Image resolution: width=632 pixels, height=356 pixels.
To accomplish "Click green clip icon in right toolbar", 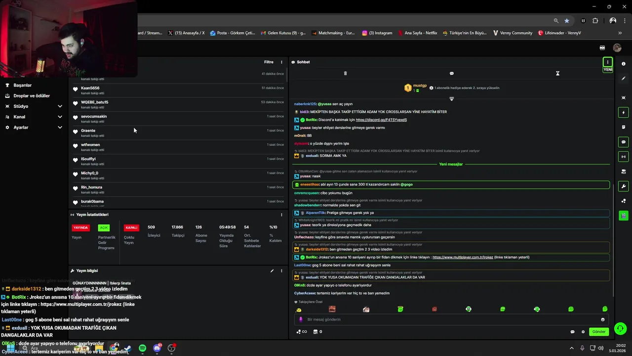I will 624,216.
